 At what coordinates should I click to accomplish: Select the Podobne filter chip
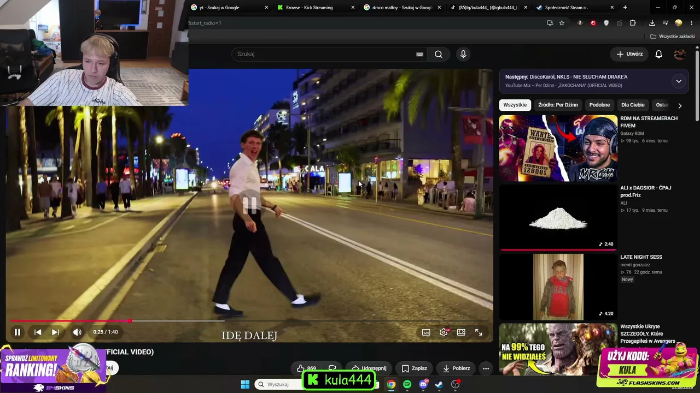point(600,105)
